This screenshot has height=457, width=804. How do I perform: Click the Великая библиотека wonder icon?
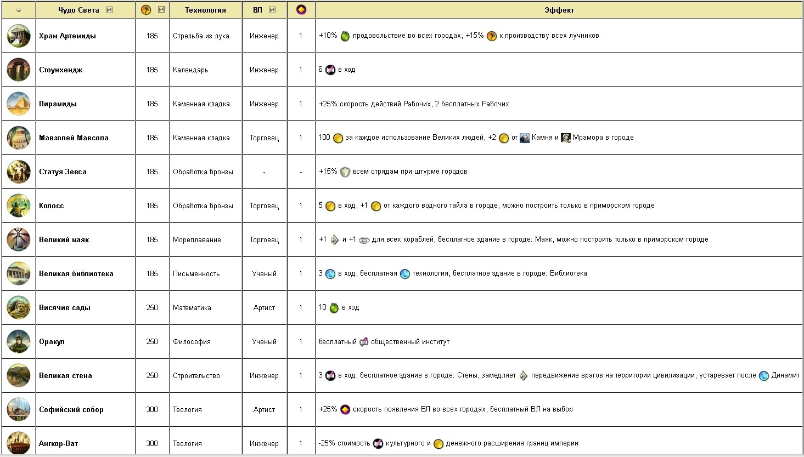point(19,274)
